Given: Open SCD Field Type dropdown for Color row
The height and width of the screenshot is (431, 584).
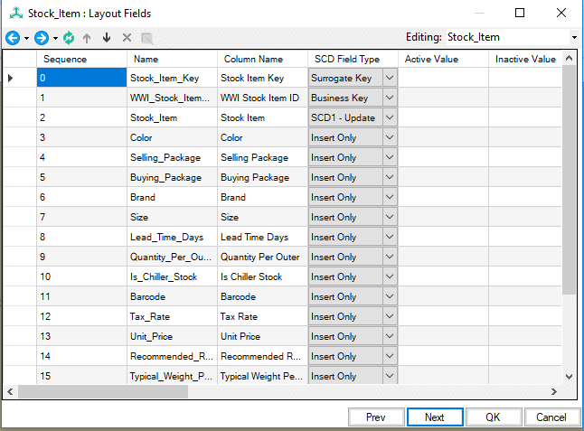Looking at the screenshot, I should 389,138.
